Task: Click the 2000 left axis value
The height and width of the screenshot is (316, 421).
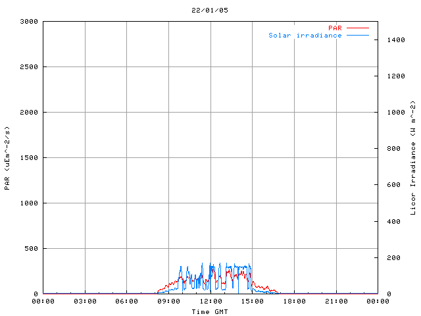Action: [29, 113]
